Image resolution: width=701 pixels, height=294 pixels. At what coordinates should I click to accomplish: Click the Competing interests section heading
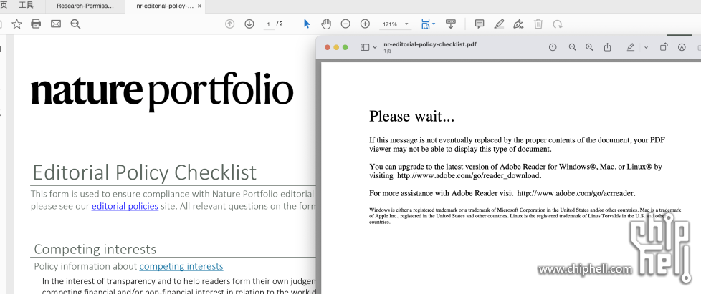click(95, 249)
